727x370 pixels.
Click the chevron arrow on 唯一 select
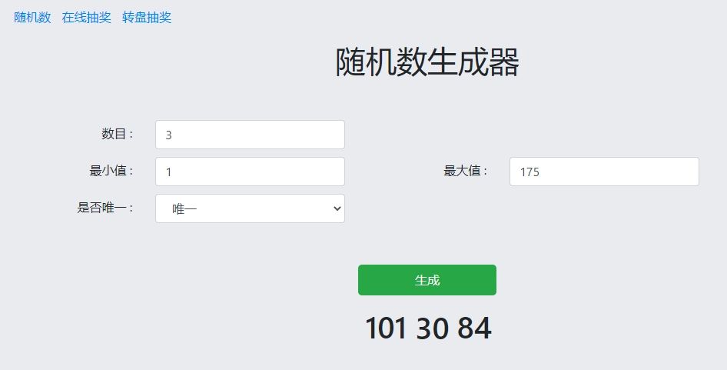coord(337,208)
